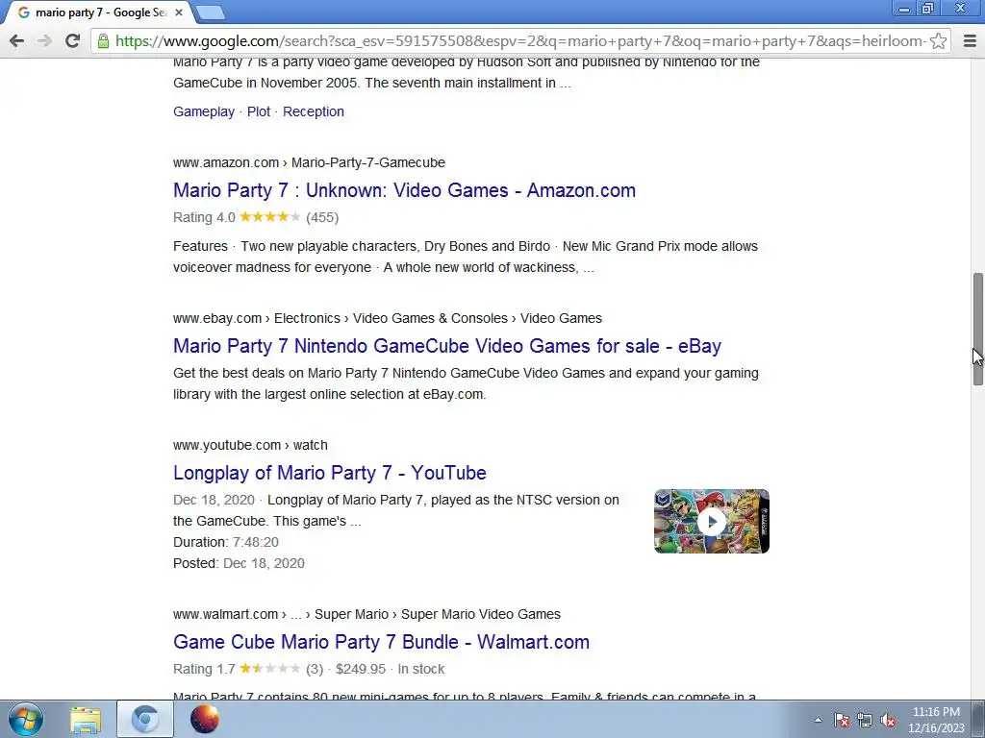
Task: Click the green padlock security icon
Action: pyautogui.click(x=104, y=40)
